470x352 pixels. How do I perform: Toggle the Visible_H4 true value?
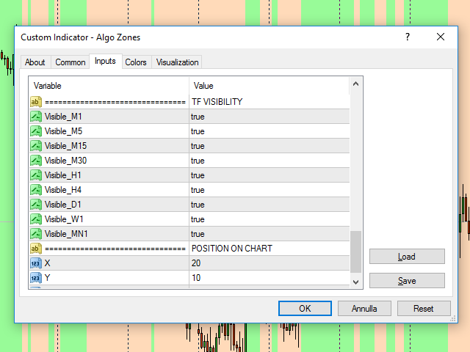pos(268,190)
